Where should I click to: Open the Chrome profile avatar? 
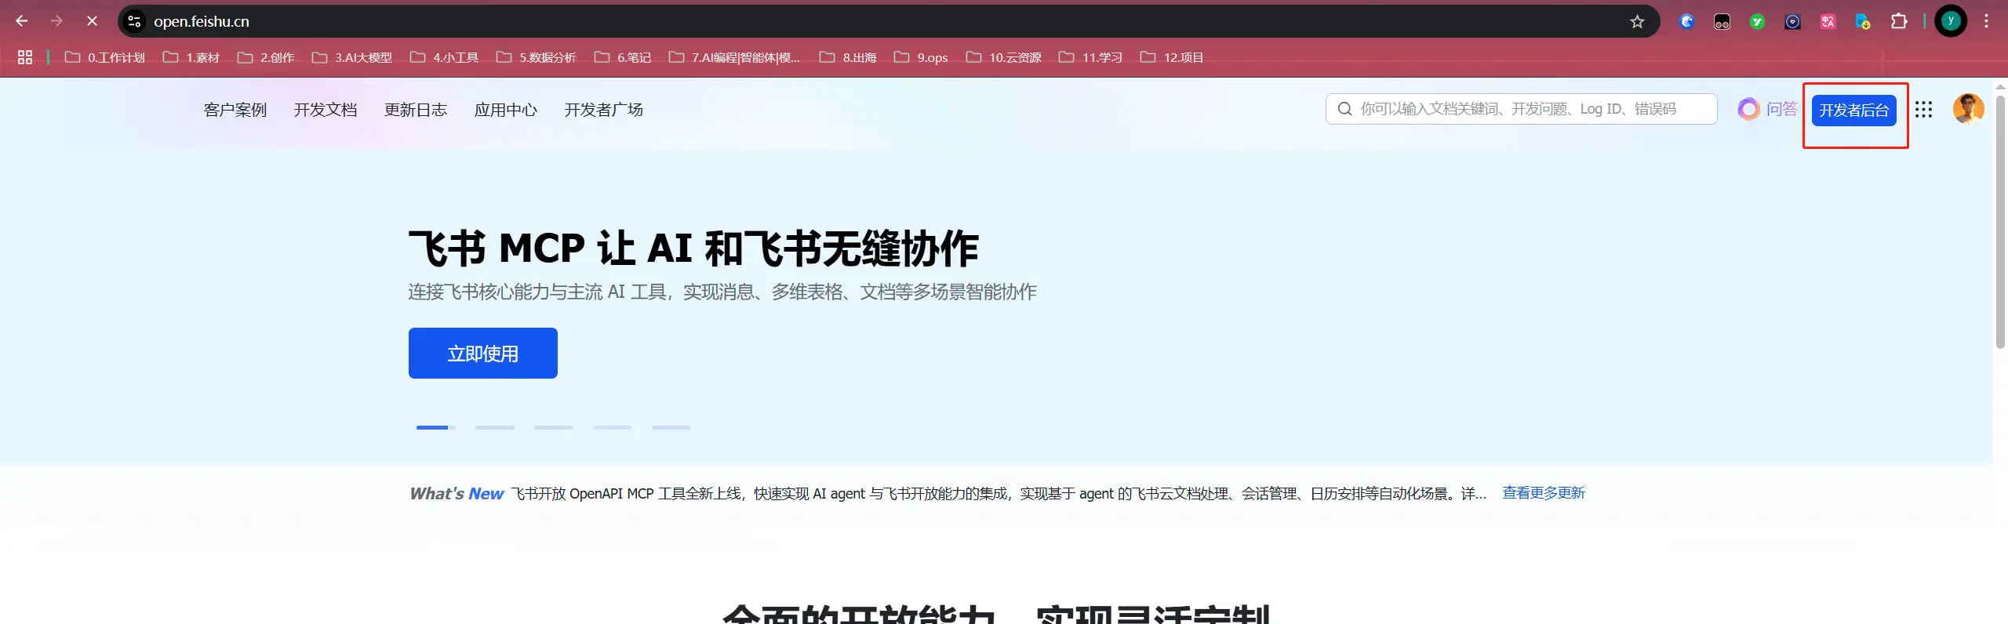(1951, 21)
